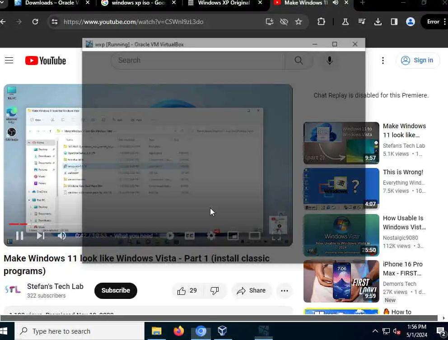Open VirtualBox cube icon in taskbar
The height and width of the screenshot is (340, 448).
tap(222, 331)
